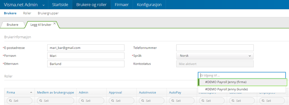Sort by the Approval column header
Screen dimensions: 289x105
(x=115, y=93)
